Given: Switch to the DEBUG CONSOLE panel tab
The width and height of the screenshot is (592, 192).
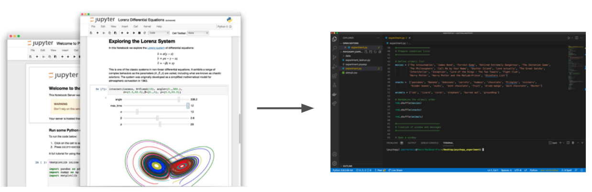Looking at the screenshot, I should (429, 143).
